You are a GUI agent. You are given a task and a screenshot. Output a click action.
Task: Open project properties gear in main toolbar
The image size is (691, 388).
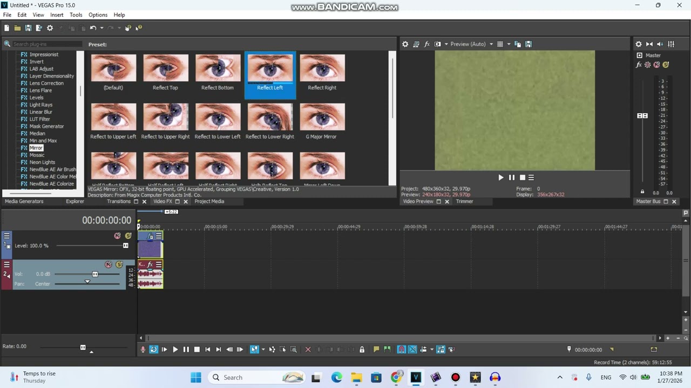tap(50, 28)
